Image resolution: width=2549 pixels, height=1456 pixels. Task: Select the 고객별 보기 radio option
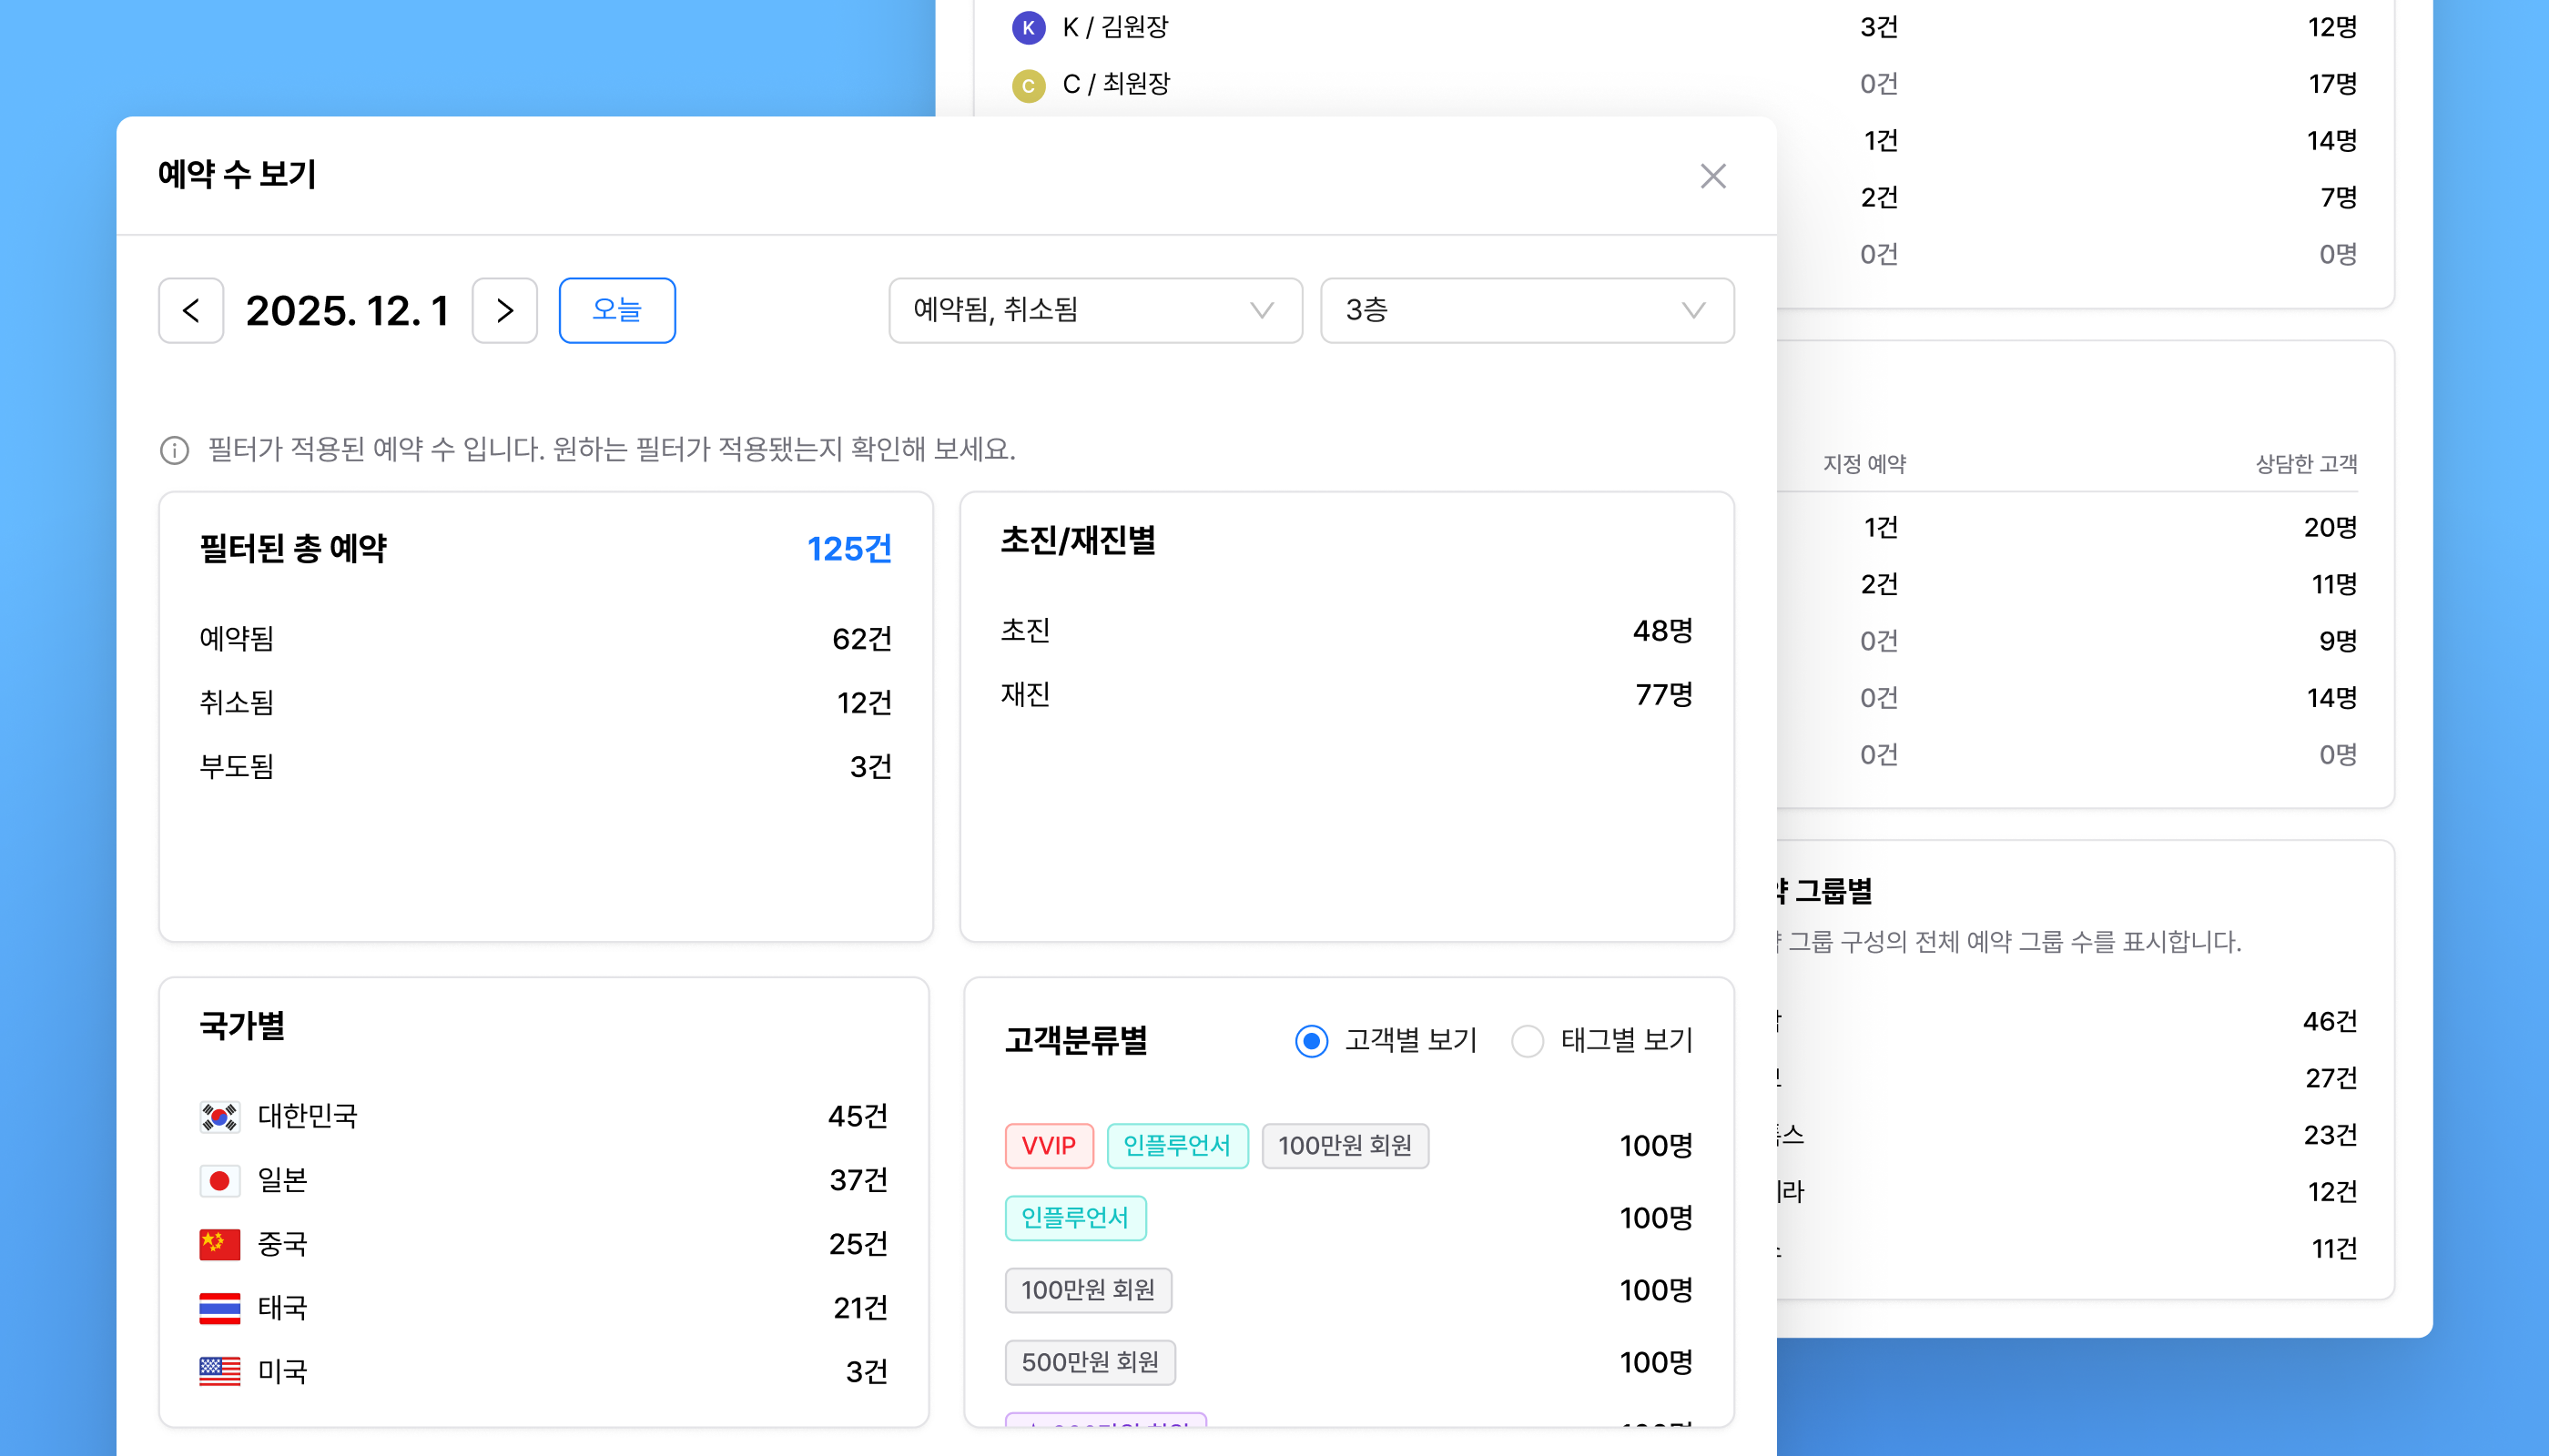click(x=1312, y=1041)
